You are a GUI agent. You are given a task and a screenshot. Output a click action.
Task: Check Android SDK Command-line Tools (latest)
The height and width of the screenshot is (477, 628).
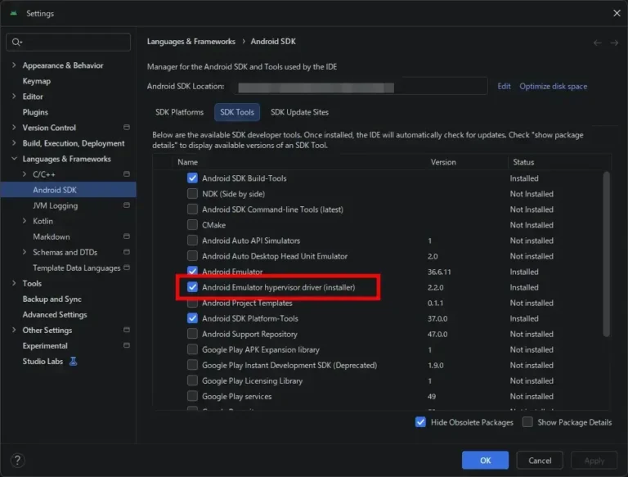(192, 209)
